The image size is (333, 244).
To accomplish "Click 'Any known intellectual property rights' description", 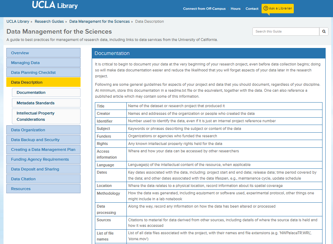I will (175, 144).
